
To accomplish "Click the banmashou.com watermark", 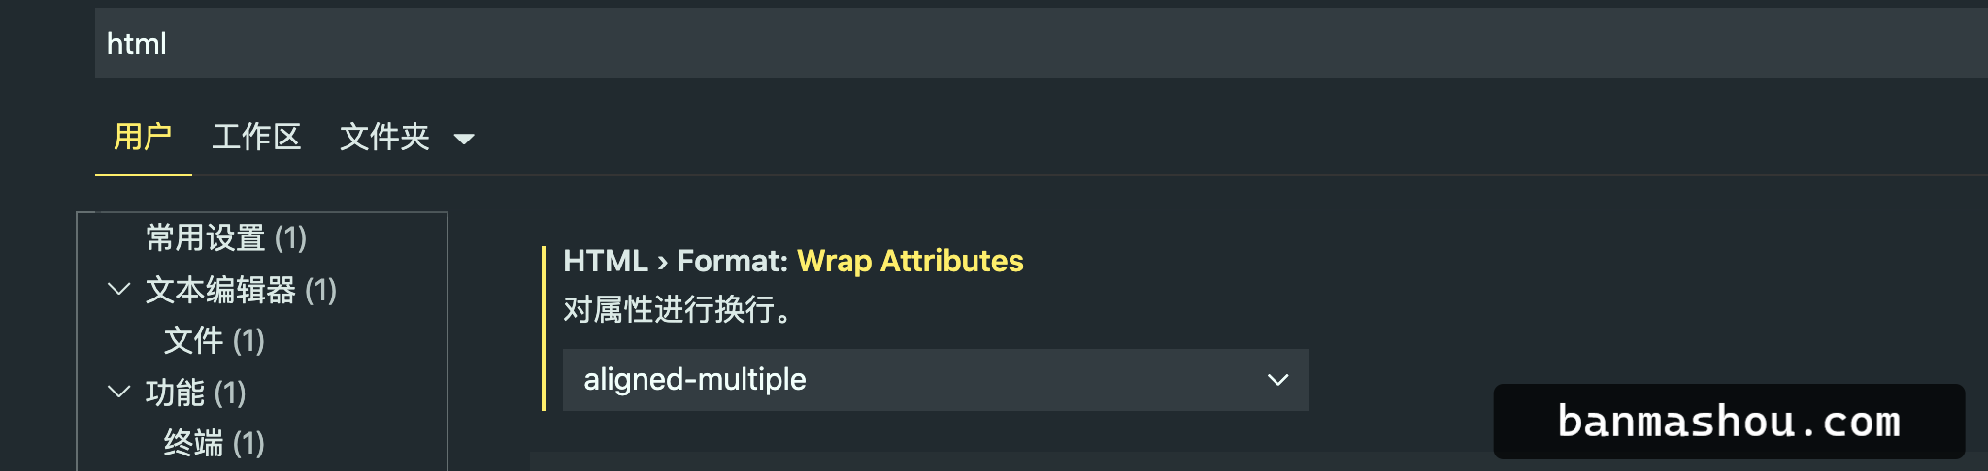I will tap(1729, 422).
